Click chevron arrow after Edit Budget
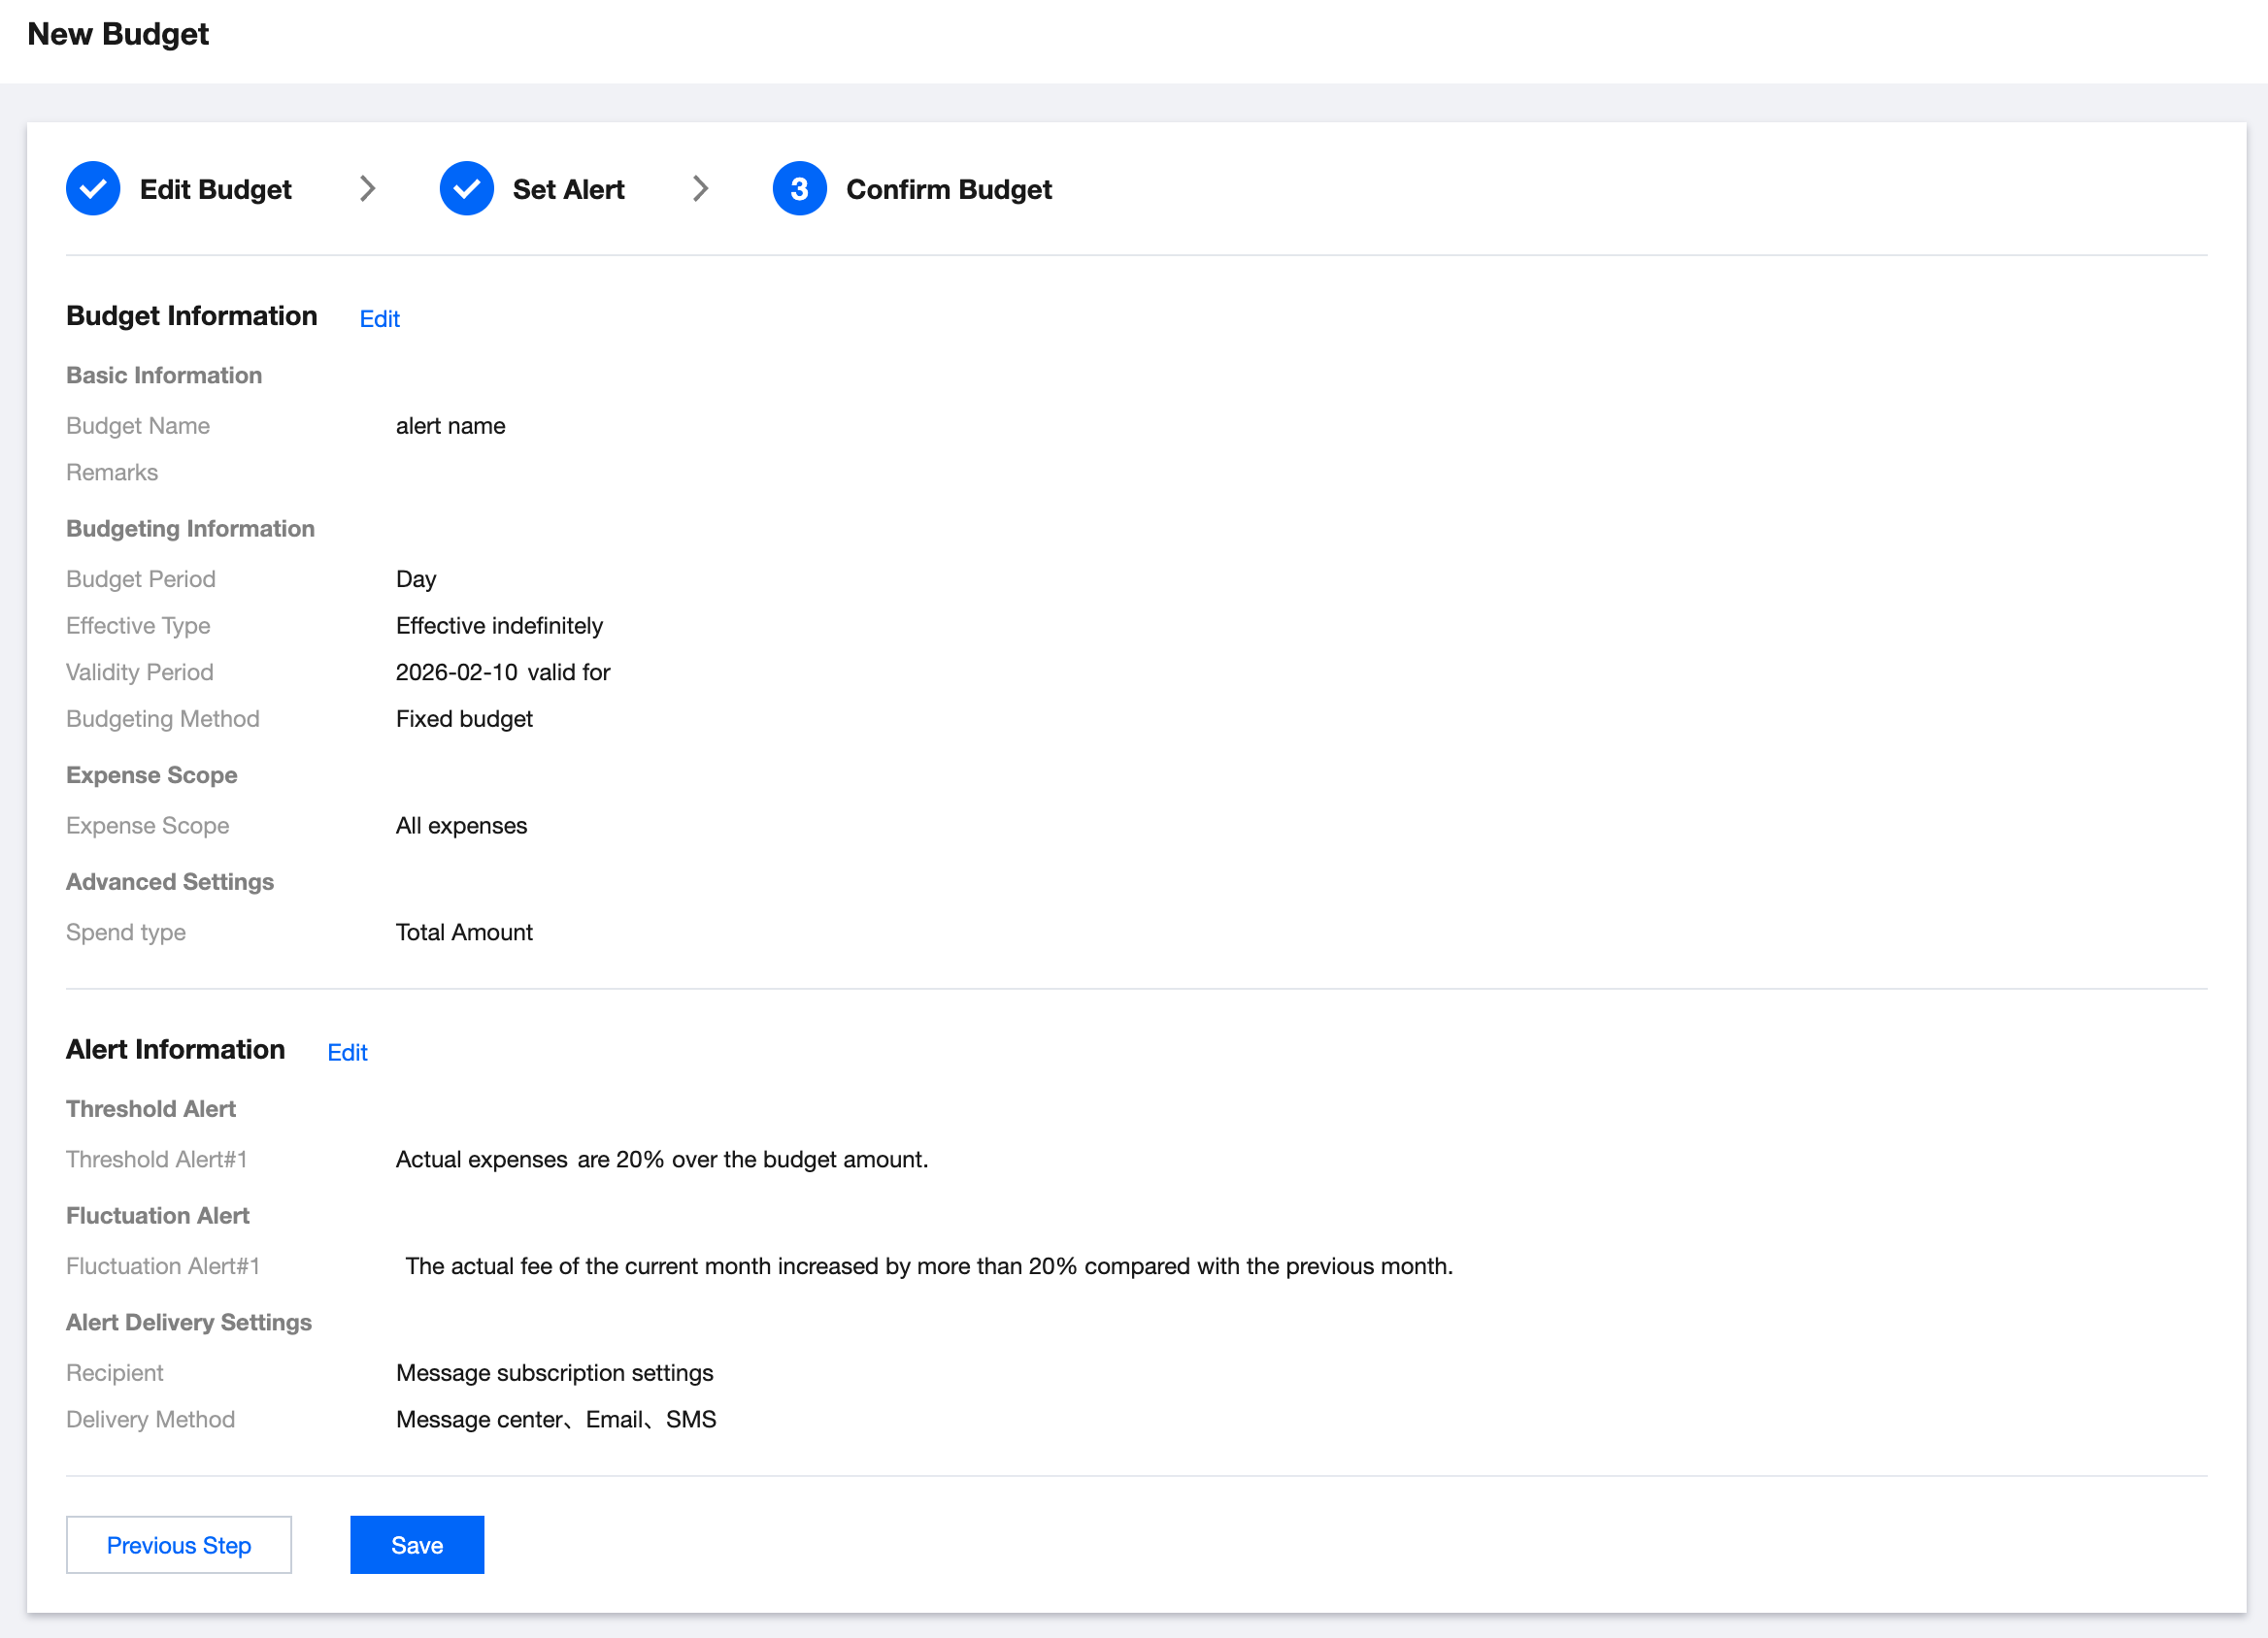 [367, 189]
